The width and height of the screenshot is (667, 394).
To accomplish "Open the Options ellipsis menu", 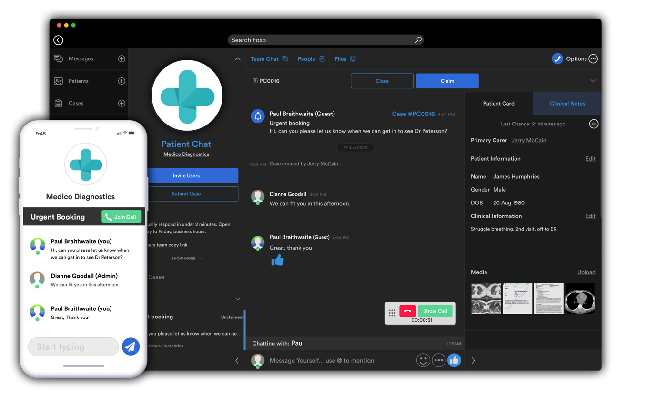I will (593, 59).
